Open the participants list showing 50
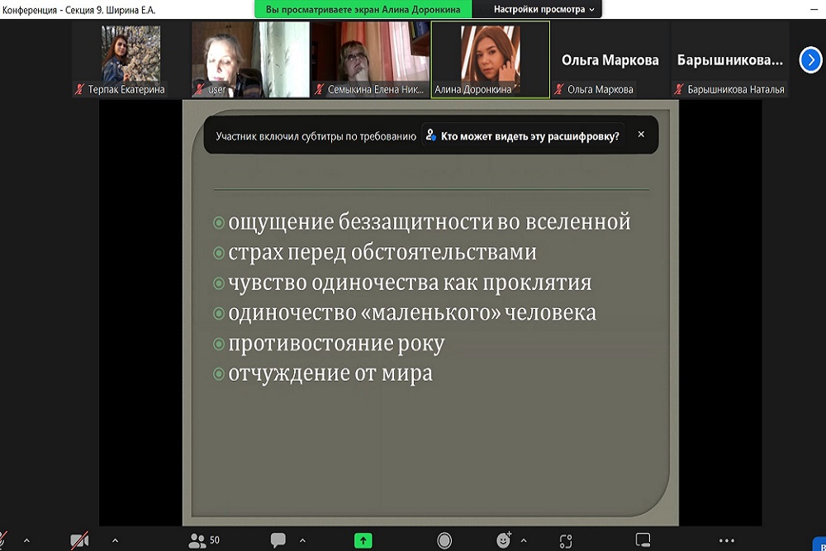 pyautogui.click(x=203, y=540)
